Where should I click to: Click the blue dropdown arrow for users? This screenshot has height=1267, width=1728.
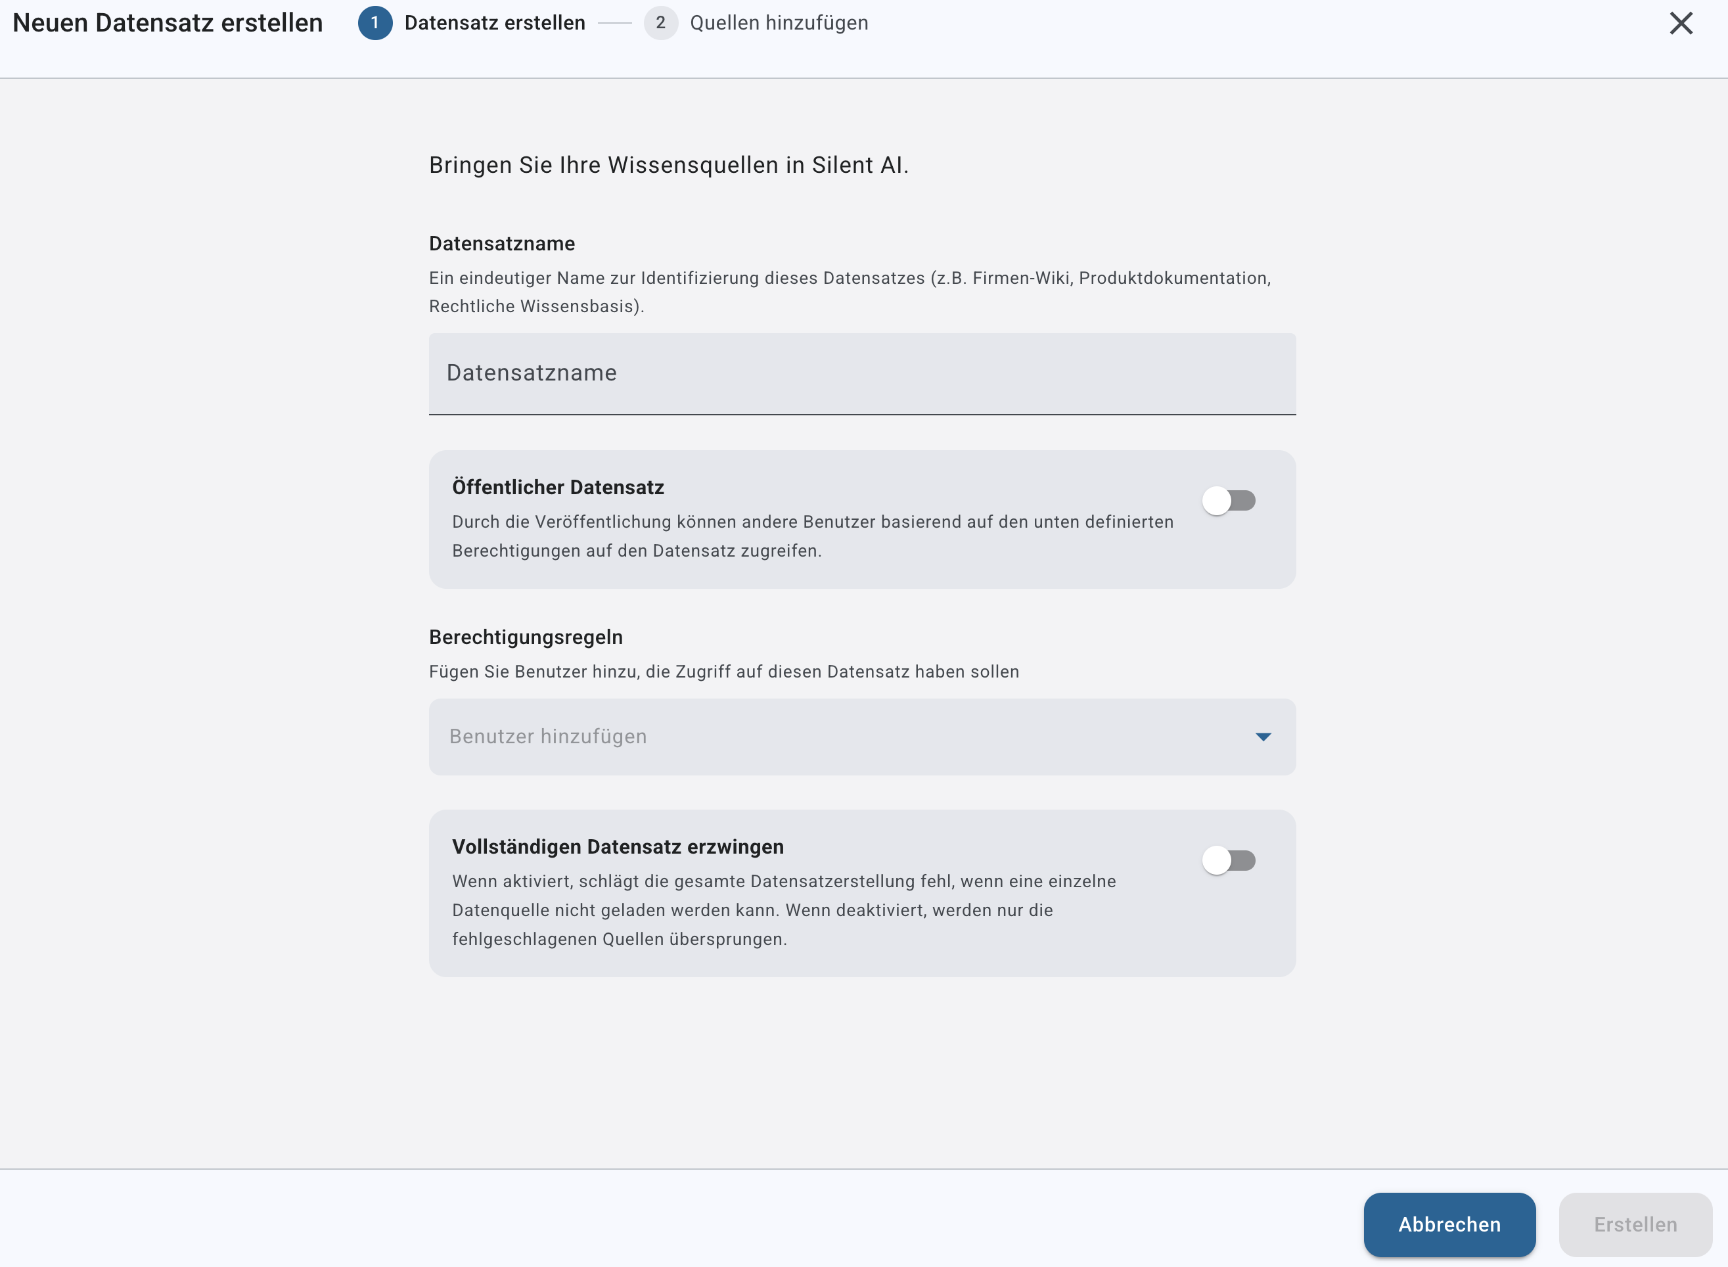tap(1263, 736)
